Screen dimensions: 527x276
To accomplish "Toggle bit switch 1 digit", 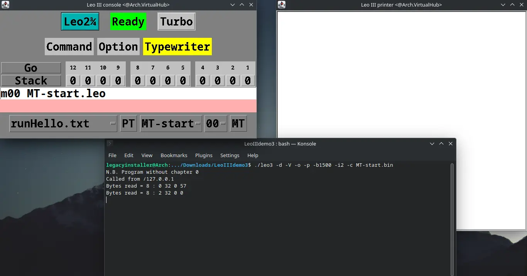I will [248, 80].
